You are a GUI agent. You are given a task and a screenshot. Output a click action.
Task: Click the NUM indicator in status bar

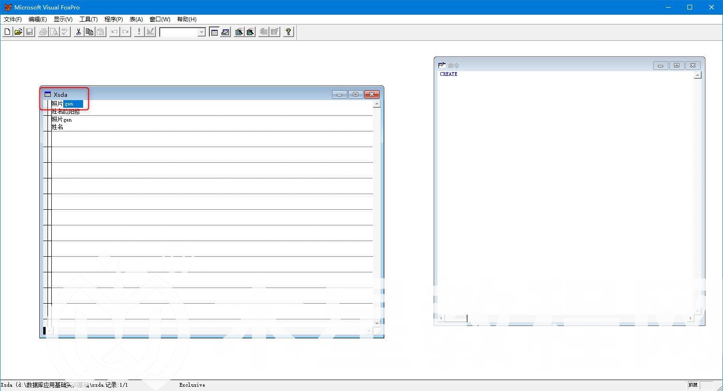click(693, 385)
